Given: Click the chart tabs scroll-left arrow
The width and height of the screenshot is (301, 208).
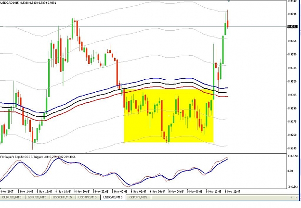Looking at the screenshot, I should pyautogui.click(x=291, y=197).
